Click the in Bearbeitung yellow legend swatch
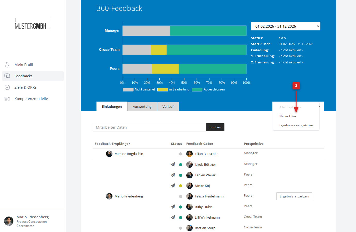 tap(163, 90)
